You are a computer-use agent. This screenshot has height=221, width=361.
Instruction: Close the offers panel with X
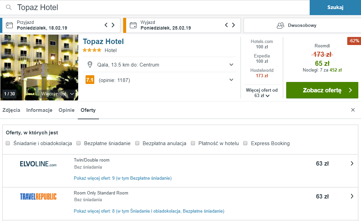(353, 110)
